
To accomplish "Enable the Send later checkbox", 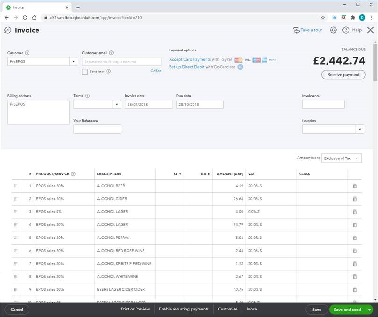I will point(85,71).
